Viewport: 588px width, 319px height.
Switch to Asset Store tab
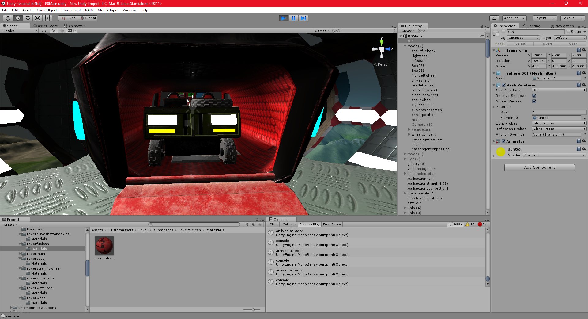click(45, 26)
